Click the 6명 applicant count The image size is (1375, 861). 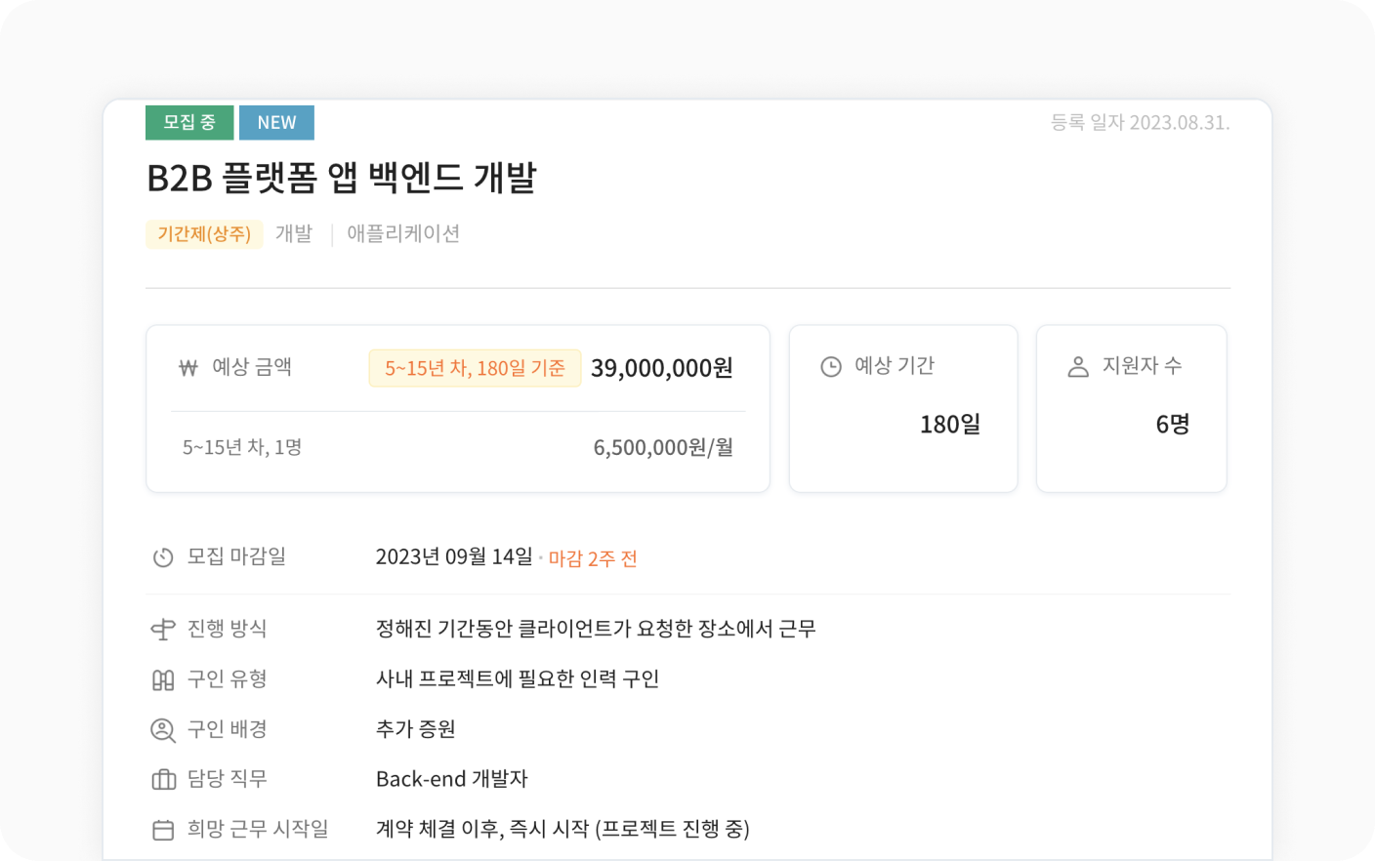click(x=1173, y=425)
